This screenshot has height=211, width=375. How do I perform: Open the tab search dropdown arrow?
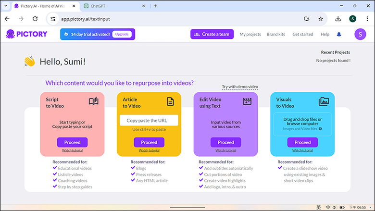(6, 6)
